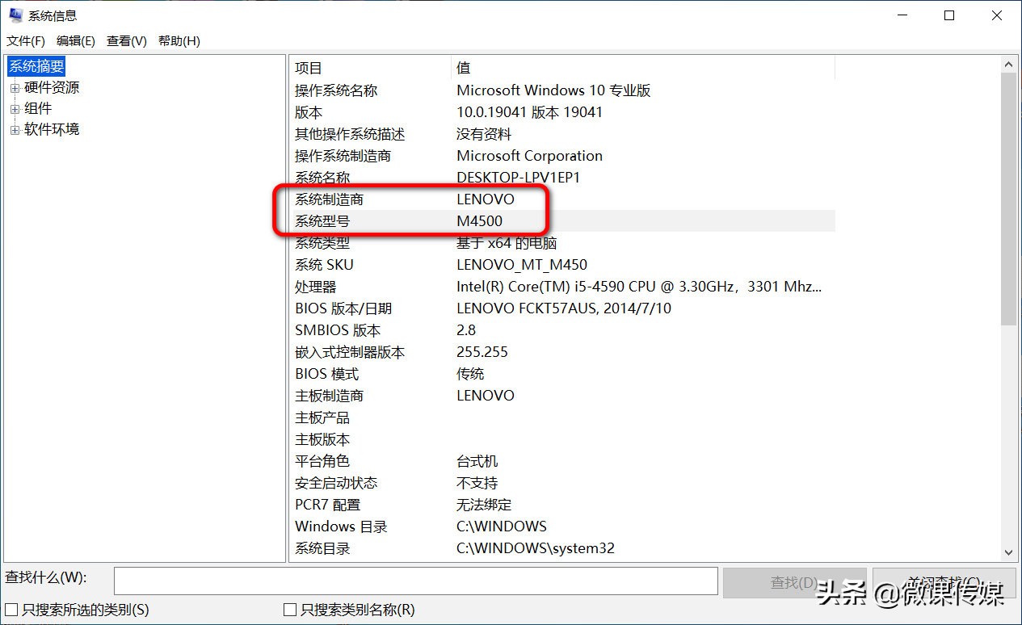This screenshot has height=625, width=1022.
Task: Select 系统摘要 in the left tree
Action: coord(36,65)
